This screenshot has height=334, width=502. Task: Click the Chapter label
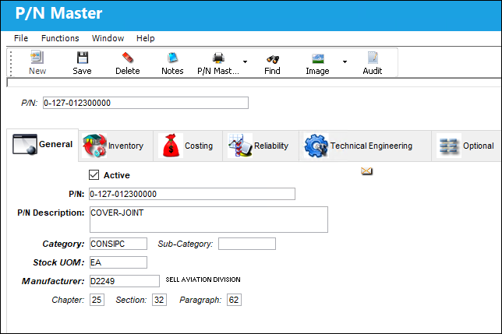click(x=68, y=300)
